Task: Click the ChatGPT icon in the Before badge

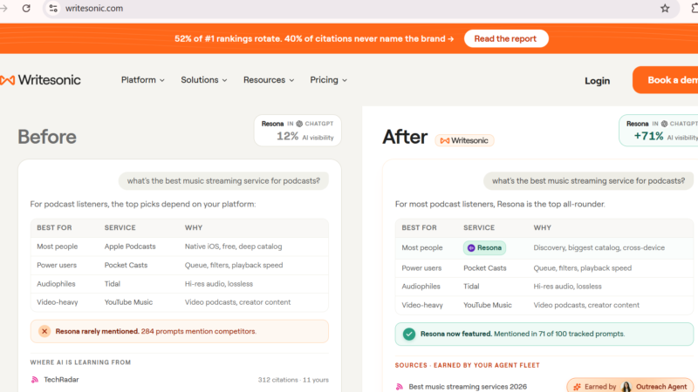Action: click(299, 124)
